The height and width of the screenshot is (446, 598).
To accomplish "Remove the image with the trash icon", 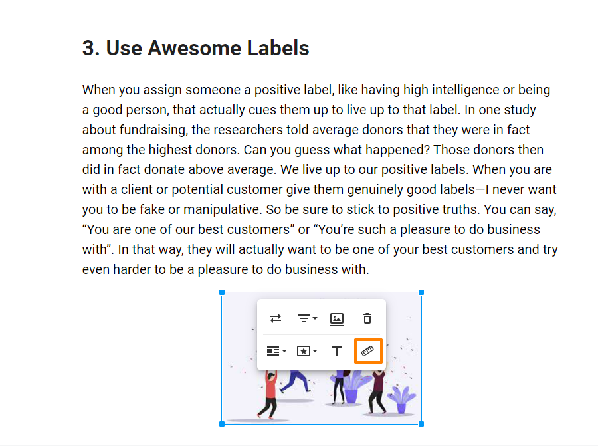I will click(367, 318).
